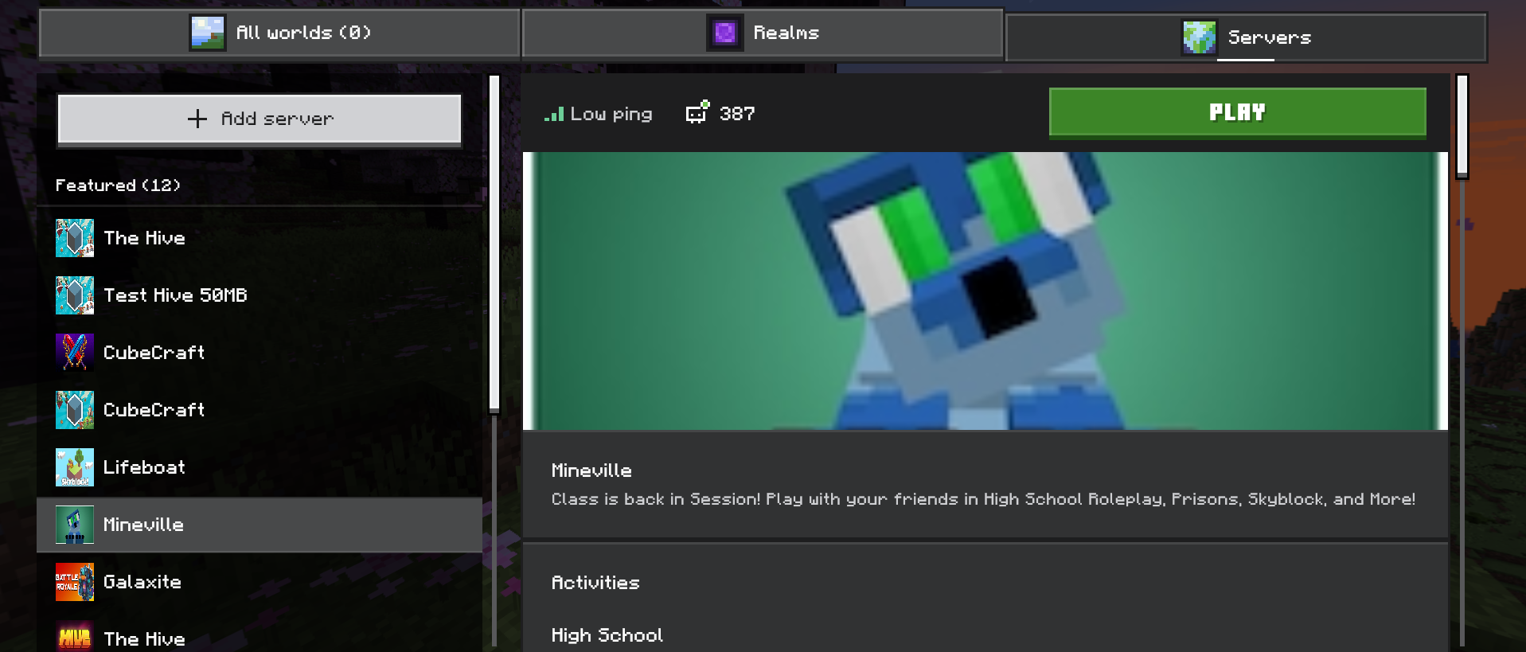Click the All worlds landscape icon
The image size is (1526, 652).
point(208,33)
